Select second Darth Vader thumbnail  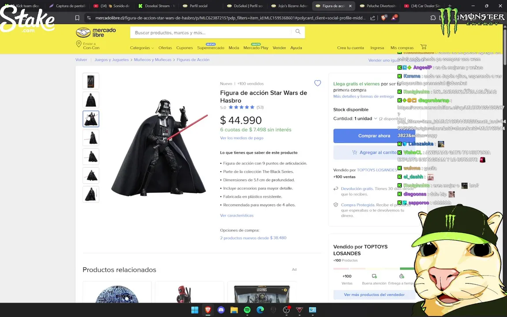click(91, 100)
